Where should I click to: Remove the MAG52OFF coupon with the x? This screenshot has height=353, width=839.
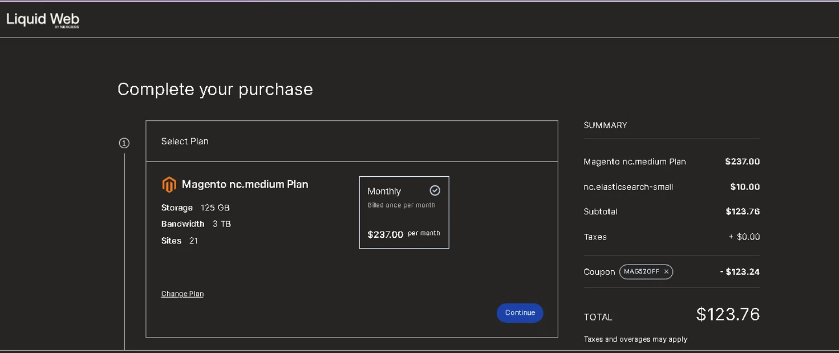tap(666, 272)
